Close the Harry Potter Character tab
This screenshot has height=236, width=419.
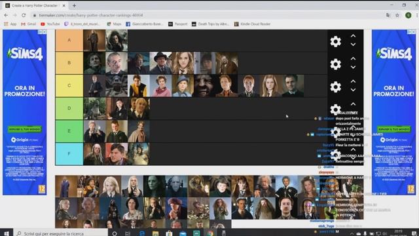click(64, 5)
